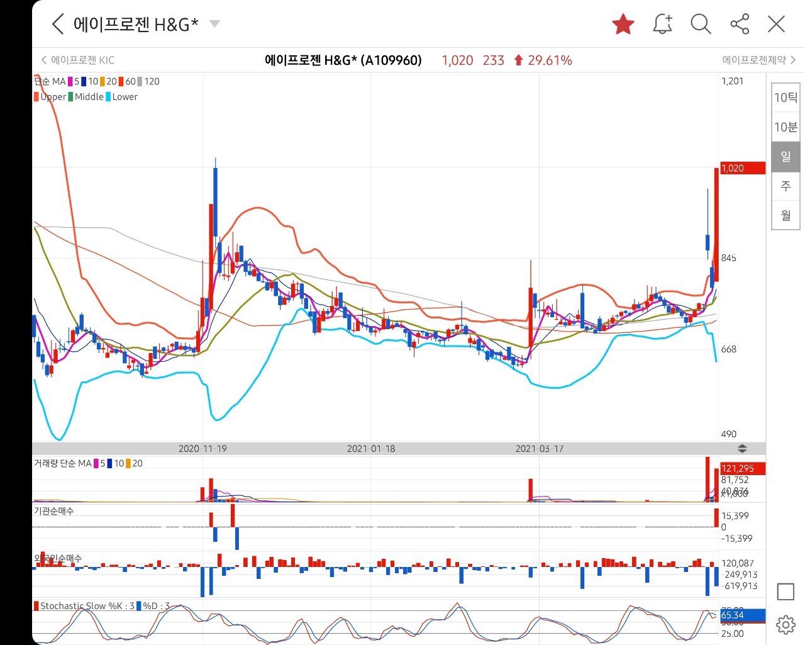The image size is (805, 645).
Task: Select the 일 daily interval tab
Action: pos(786,157)
